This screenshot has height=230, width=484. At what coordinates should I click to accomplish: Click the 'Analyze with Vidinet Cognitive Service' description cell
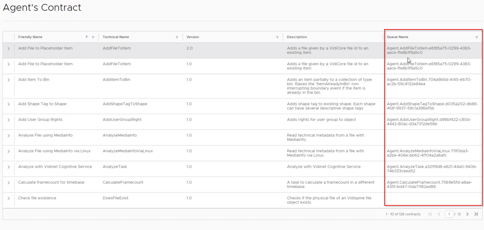point(324,167)
